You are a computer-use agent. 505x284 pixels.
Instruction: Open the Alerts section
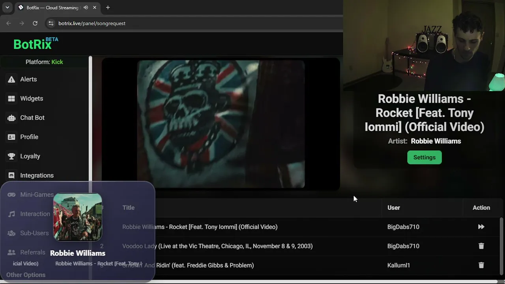point(28,79)
